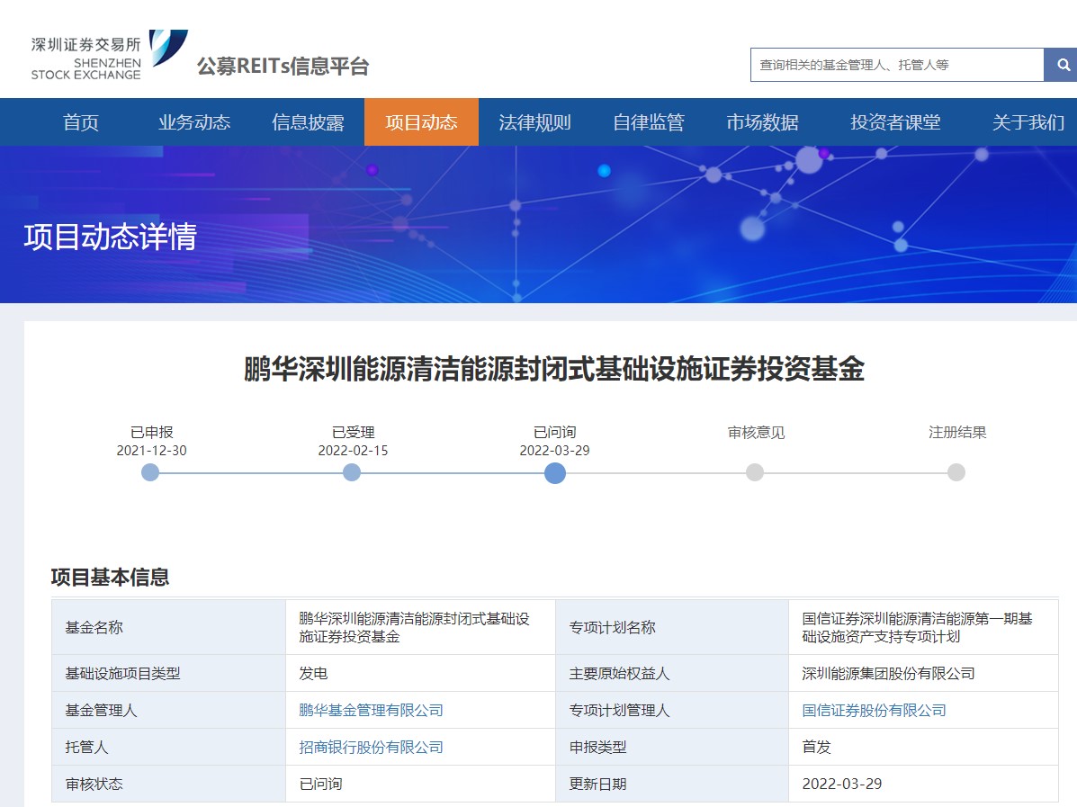1077x807 pixels.
Task: Open the 国信证券股份有限公司 link
Action: 874,710
